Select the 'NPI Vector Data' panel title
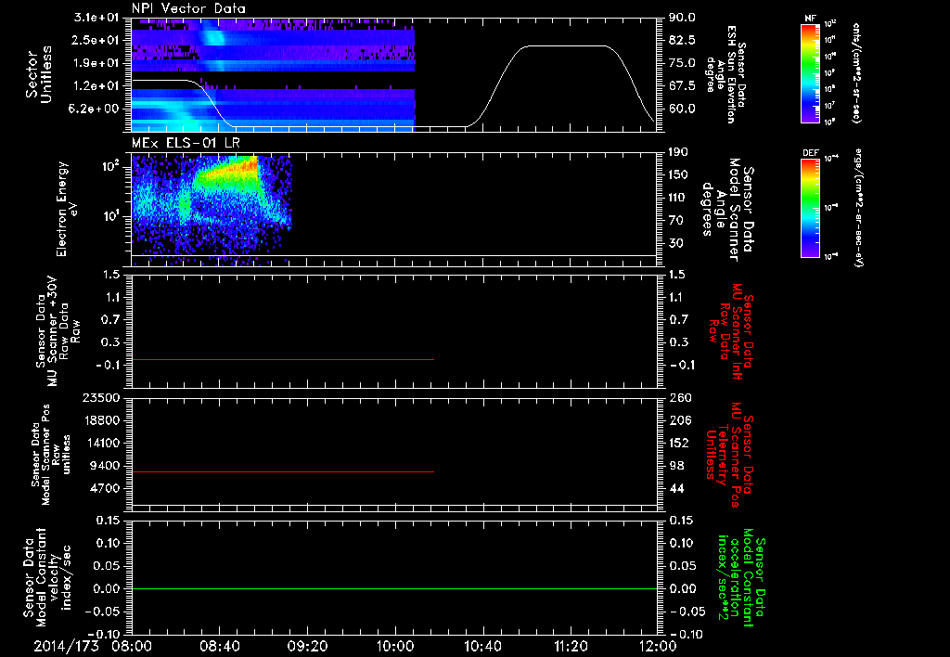Viewport: 950px width, 657px height. coord(189,8)
